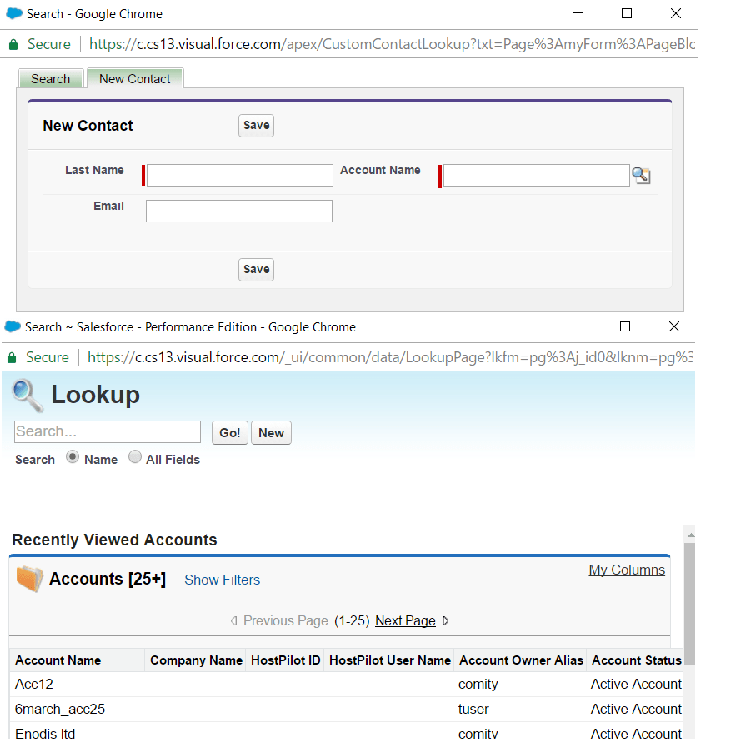Click the Salesforce cloud icon in the Lookup window title bar
This screenshot has width=741, height=752.
(x=11, y=326)
